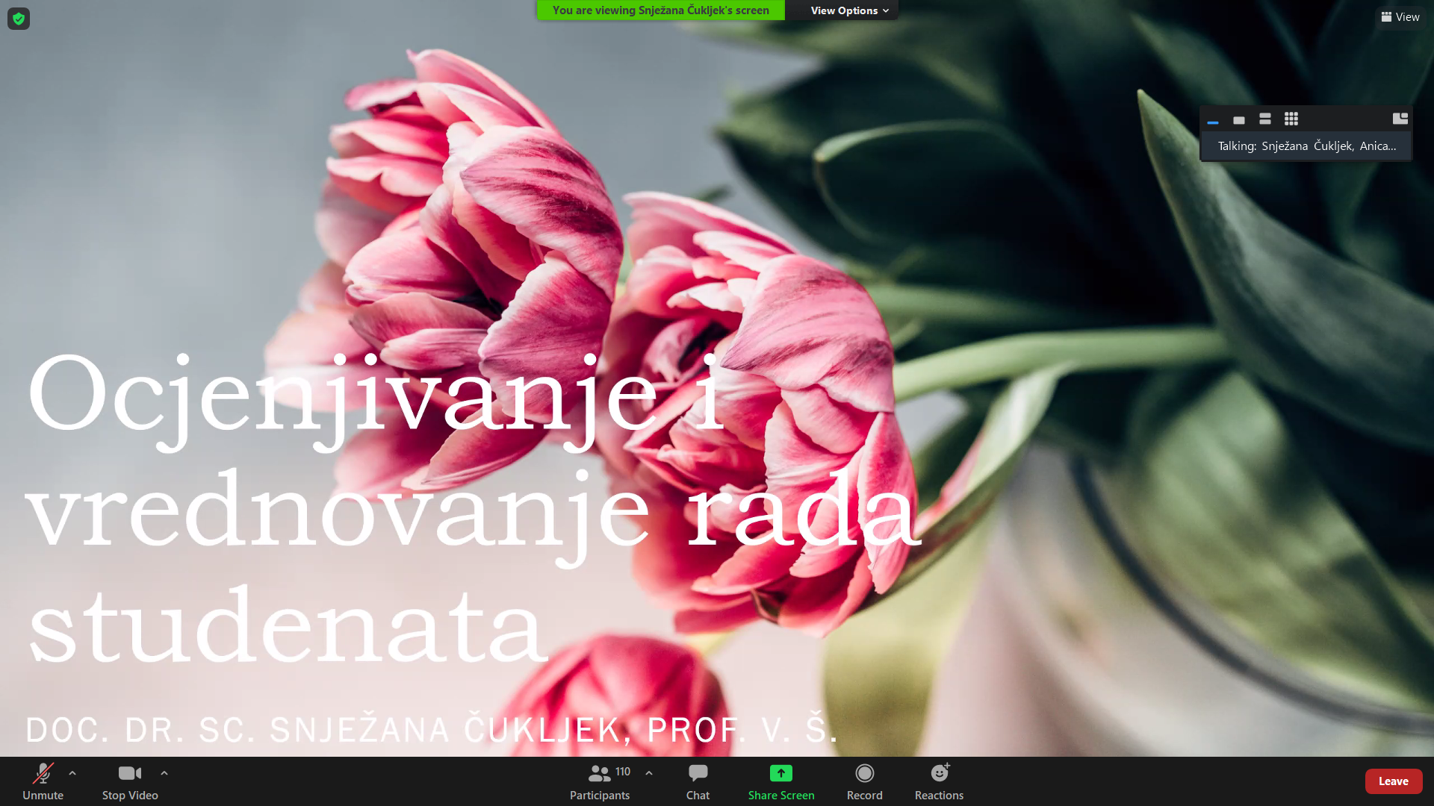This screenshot has height=806, width=1434.
Task: Click the View button in top right
Action: pos(1400,17)
